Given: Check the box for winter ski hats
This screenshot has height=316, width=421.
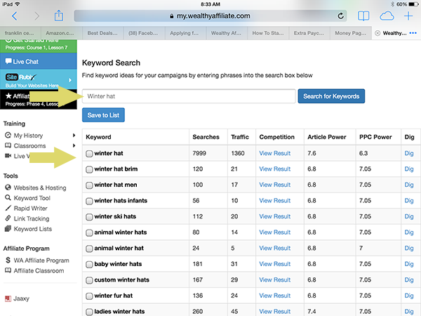Looking at the screenshot, I should coord(89,217).
